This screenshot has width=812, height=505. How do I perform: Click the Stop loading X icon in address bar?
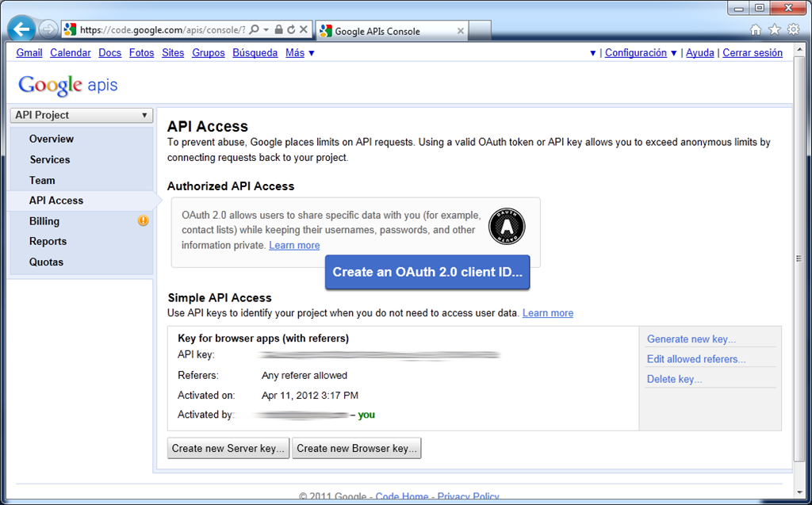pos(304,29)
